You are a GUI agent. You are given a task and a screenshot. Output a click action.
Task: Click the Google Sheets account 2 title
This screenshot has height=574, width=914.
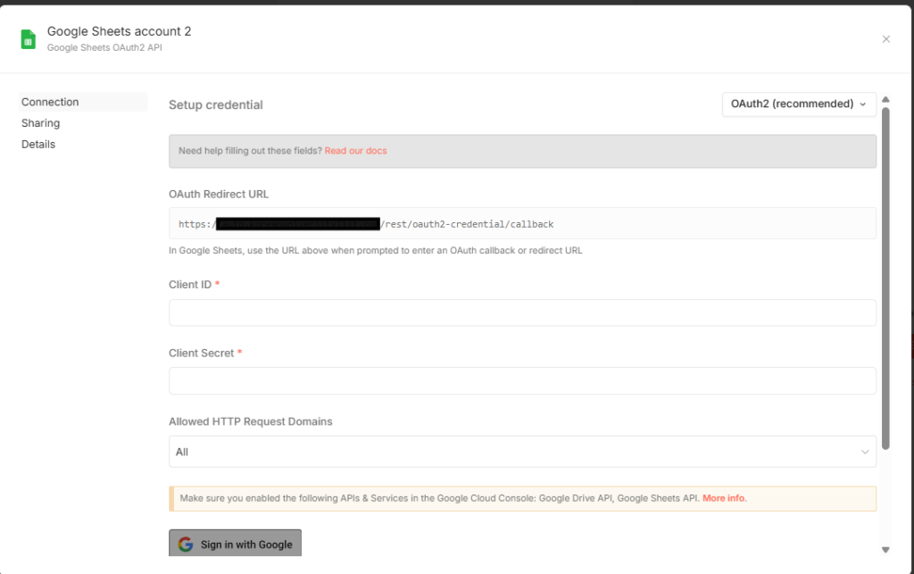(x=119, y=31)
